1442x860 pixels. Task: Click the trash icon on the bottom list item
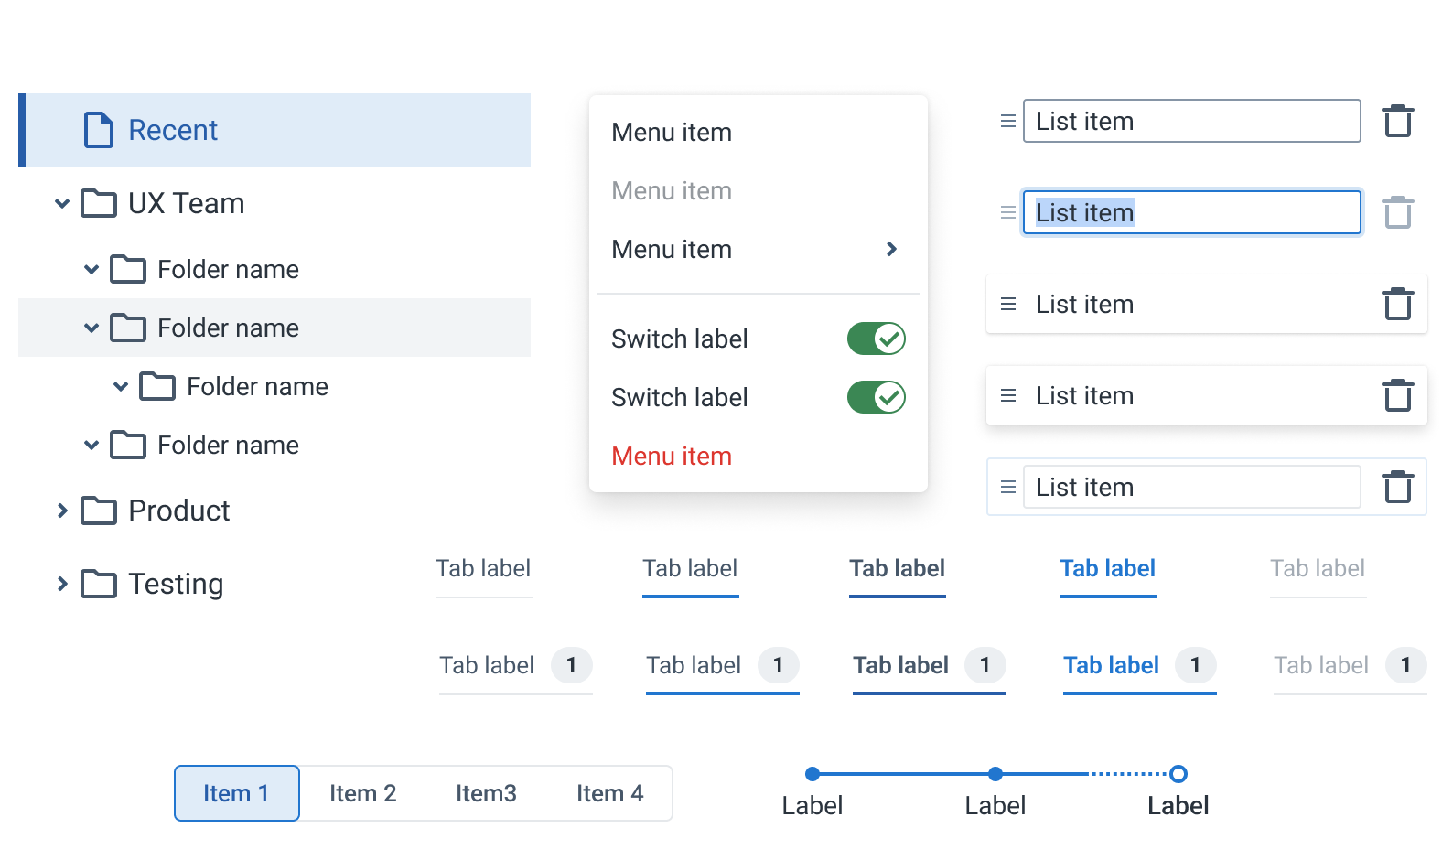point(1397,487)
